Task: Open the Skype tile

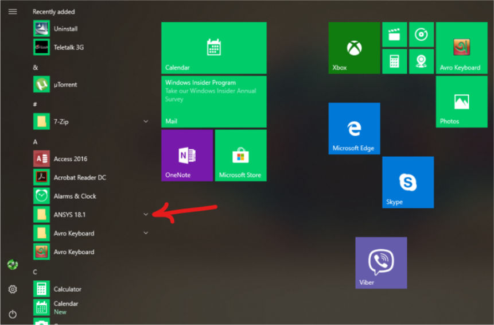Action: [408, 182]
